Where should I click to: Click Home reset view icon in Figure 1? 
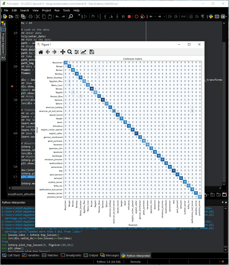41,52
